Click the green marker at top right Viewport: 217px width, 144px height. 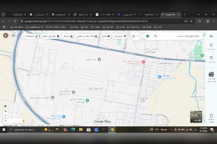202,55
